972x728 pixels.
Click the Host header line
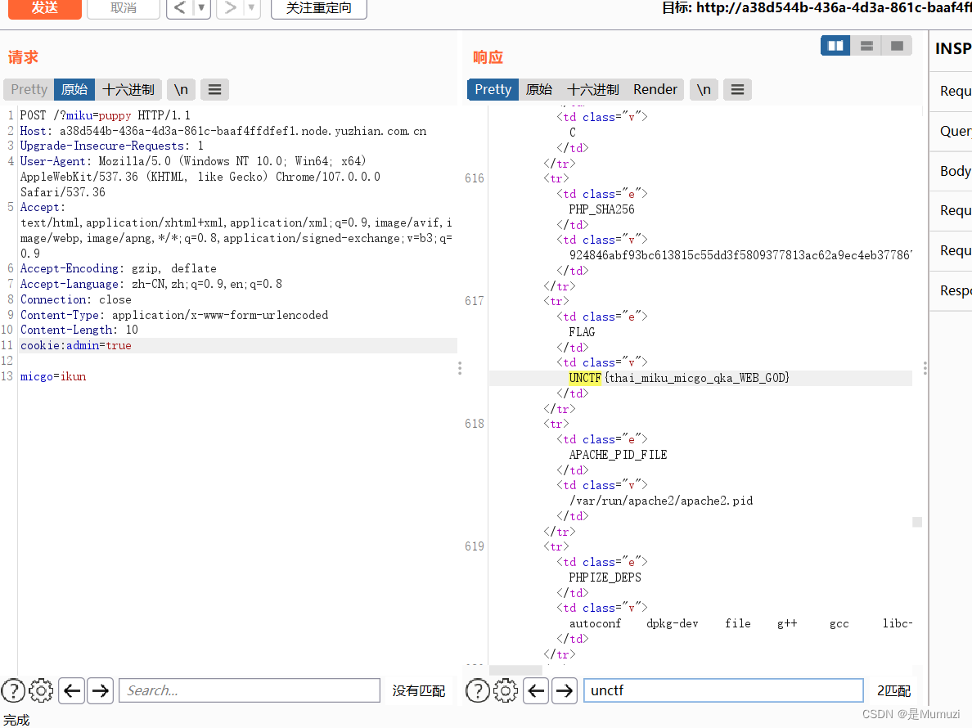(223, 131)
